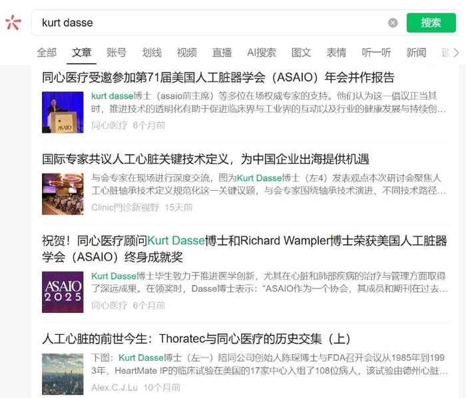Click 同心医疗 source under the first article

[109, 125]
